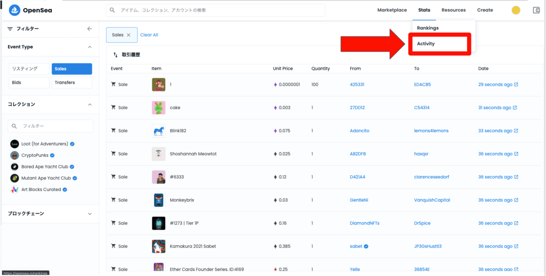
Task: Select CryptoPunks collection name
Action: coord(35,155)
